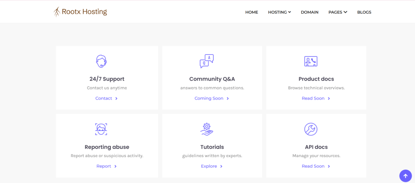The image size is (415, 183).
Task: Click the Product docs contact card icon
Action: (311, 61)
